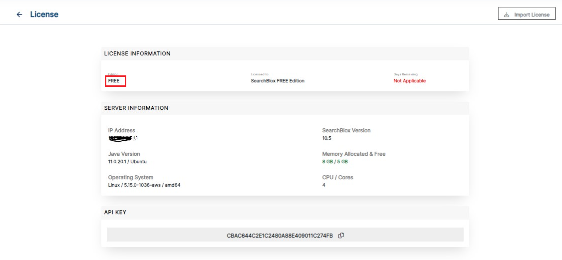Select the Linux / 5.15.0-1036-aws / amd64 text
562x260 pixels.
tap(144, 185)
